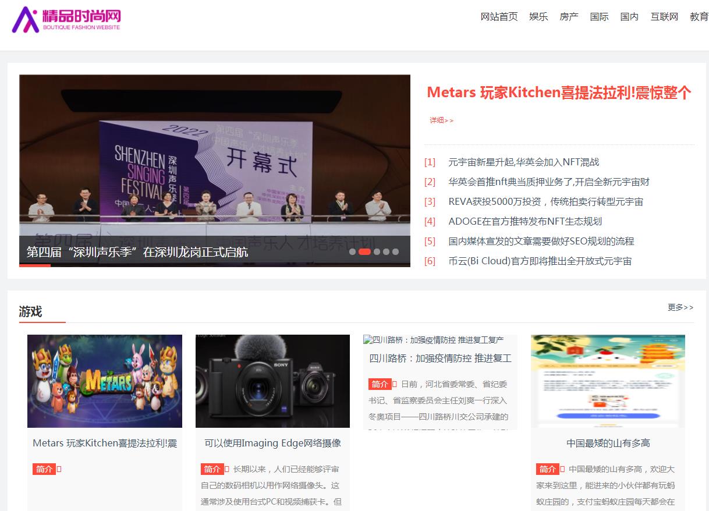Image resolution: width=709 pixels, height=511 pixels.
Task: Select the active second carousel dot
Action: tap(364, 252)
